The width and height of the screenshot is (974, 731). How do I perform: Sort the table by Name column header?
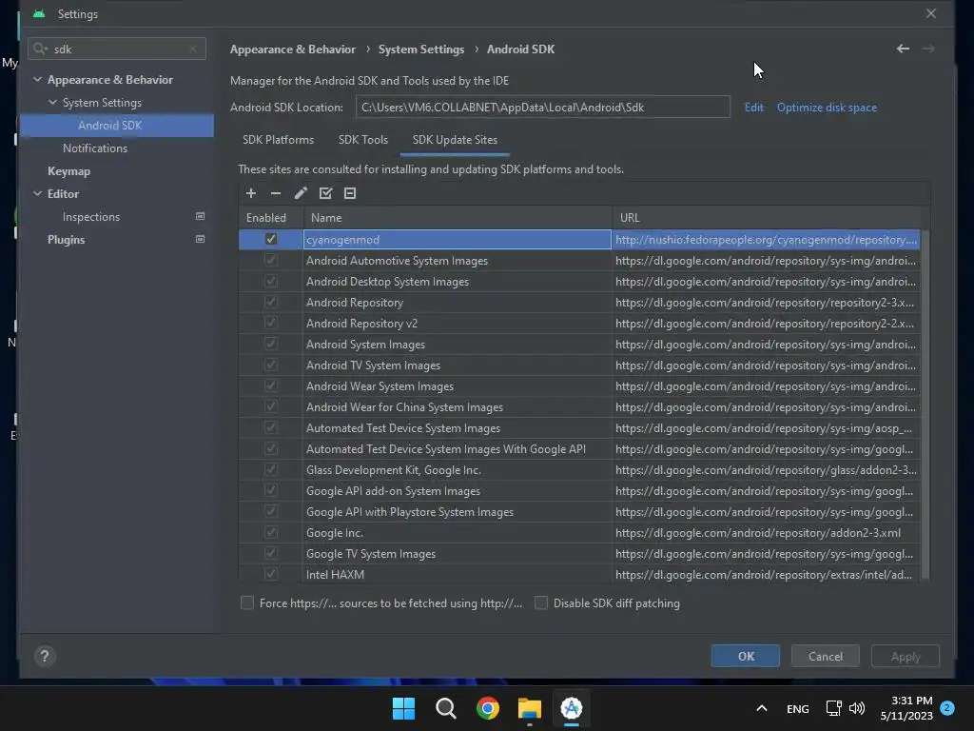pos(458,218)
